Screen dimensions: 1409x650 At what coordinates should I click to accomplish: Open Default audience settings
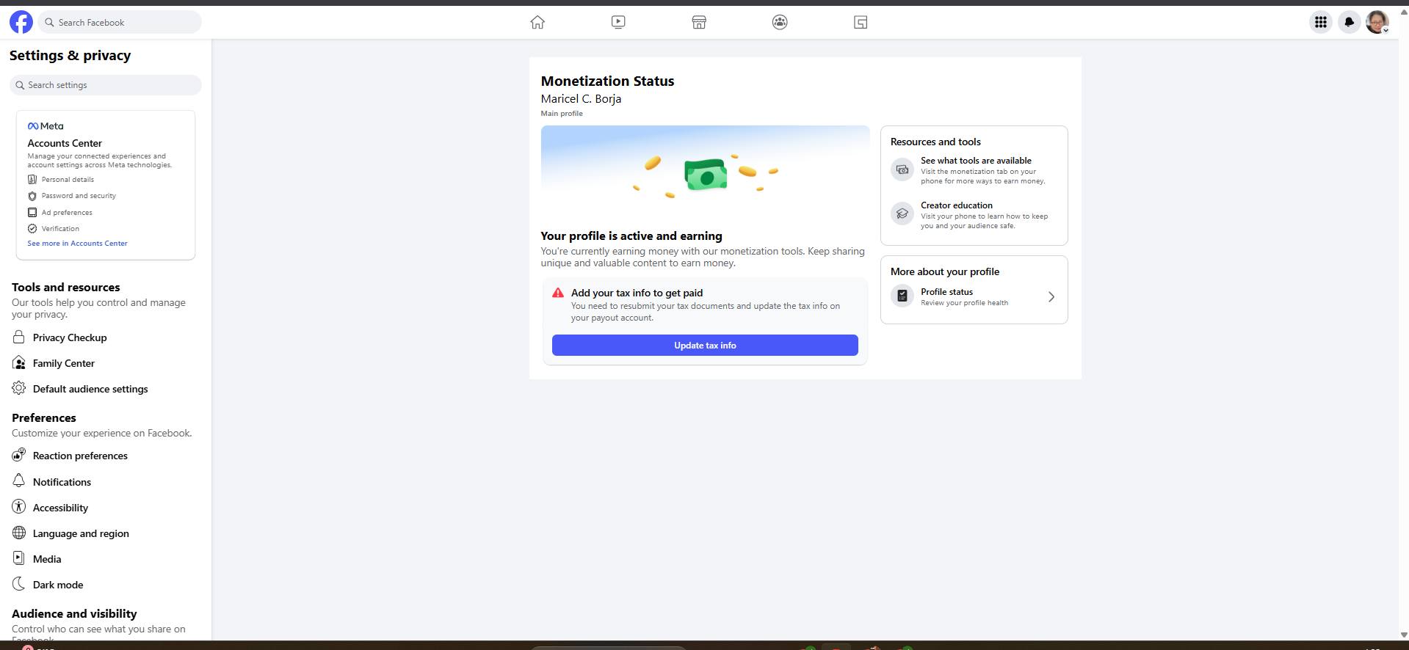tap(90, 389)
